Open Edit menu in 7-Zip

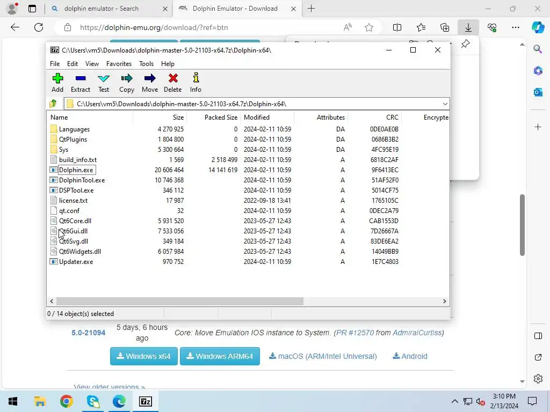pos(73,64)
